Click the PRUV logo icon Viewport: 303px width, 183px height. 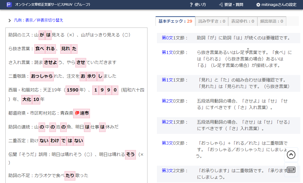pyautogui.click(x=9, y=5)
